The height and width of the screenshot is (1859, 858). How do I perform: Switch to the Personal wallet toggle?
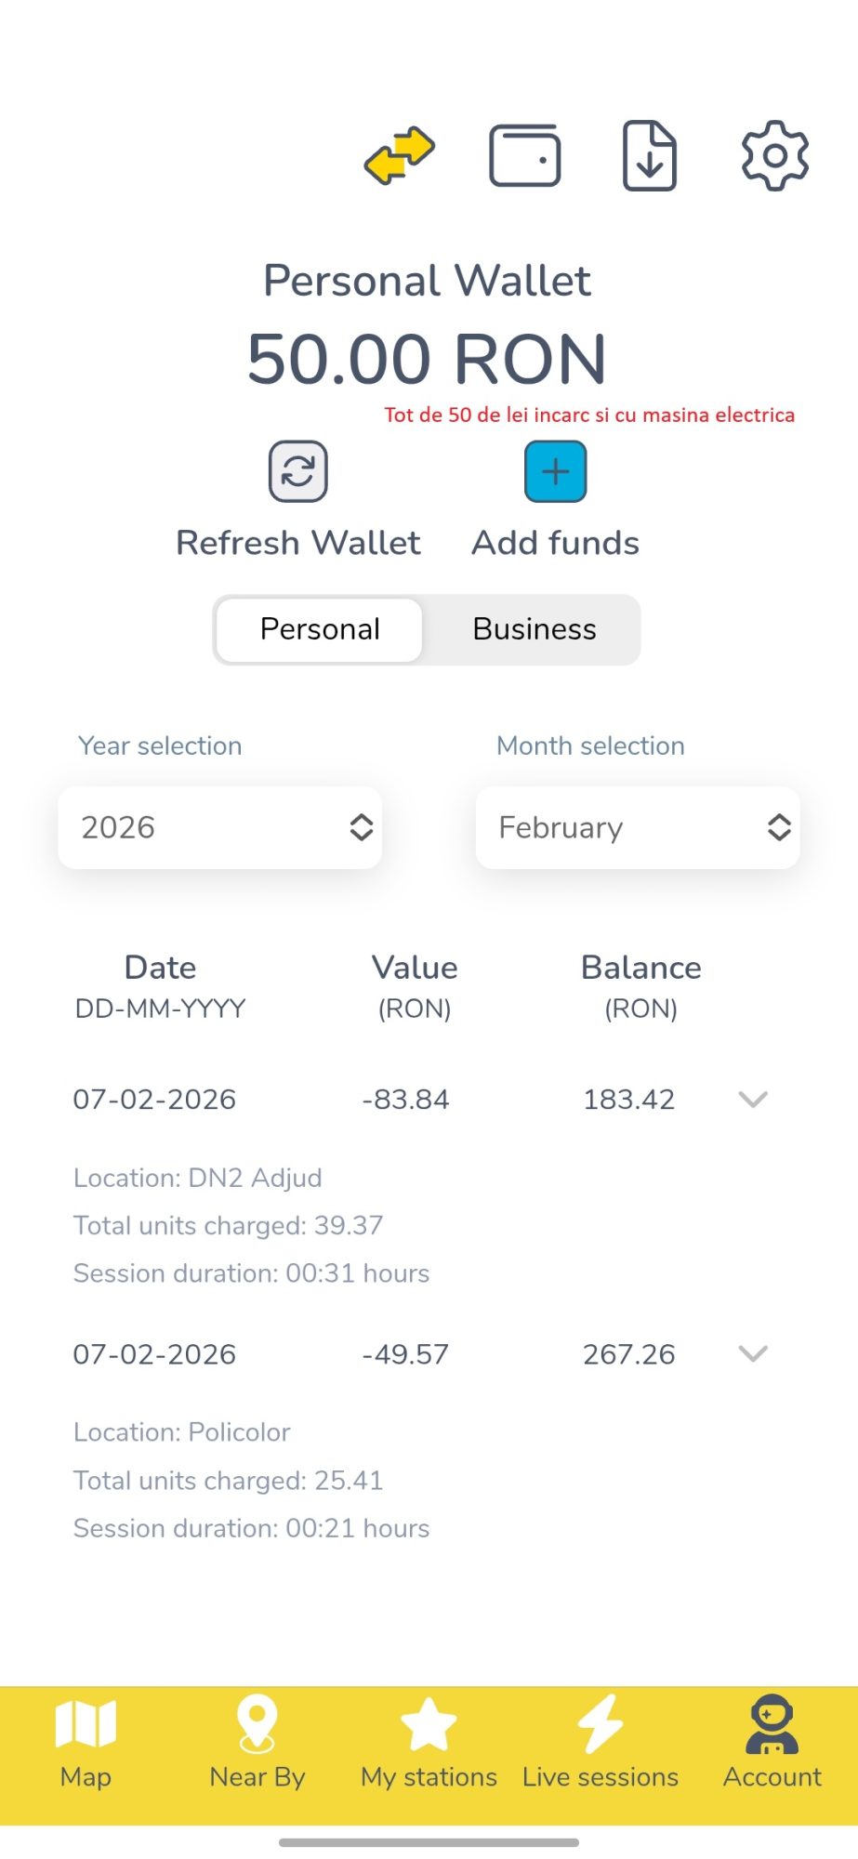pos(320,629)
